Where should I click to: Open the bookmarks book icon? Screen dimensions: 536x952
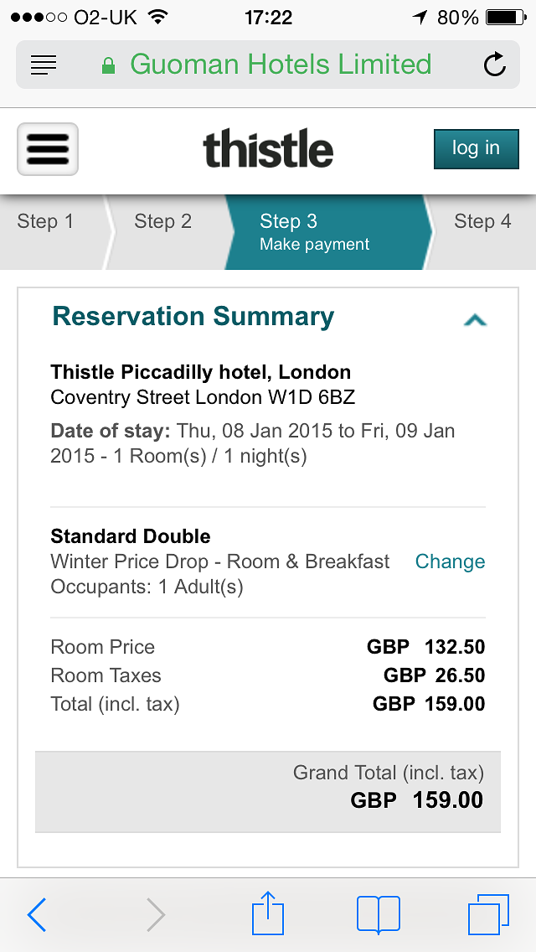coord(379,913)
